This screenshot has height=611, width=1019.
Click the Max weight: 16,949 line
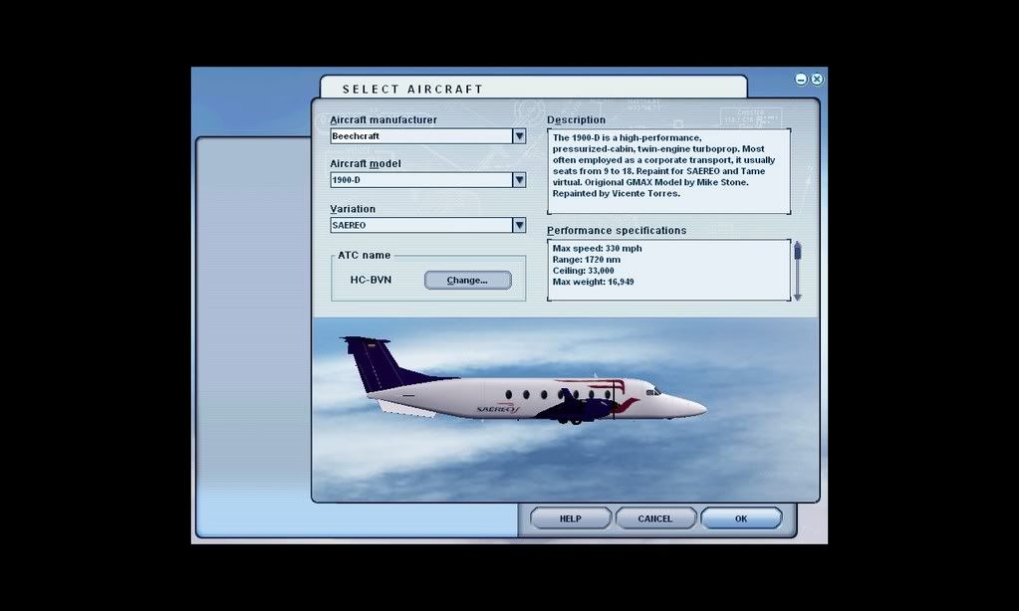[594, 282]
